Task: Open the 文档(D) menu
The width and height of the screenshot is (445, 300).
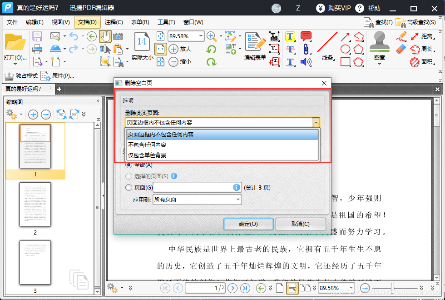Action: [x=87, y=22]
